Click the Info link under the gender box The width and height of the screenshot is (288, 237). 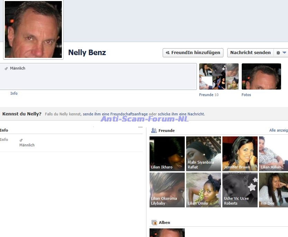point(14,93)
